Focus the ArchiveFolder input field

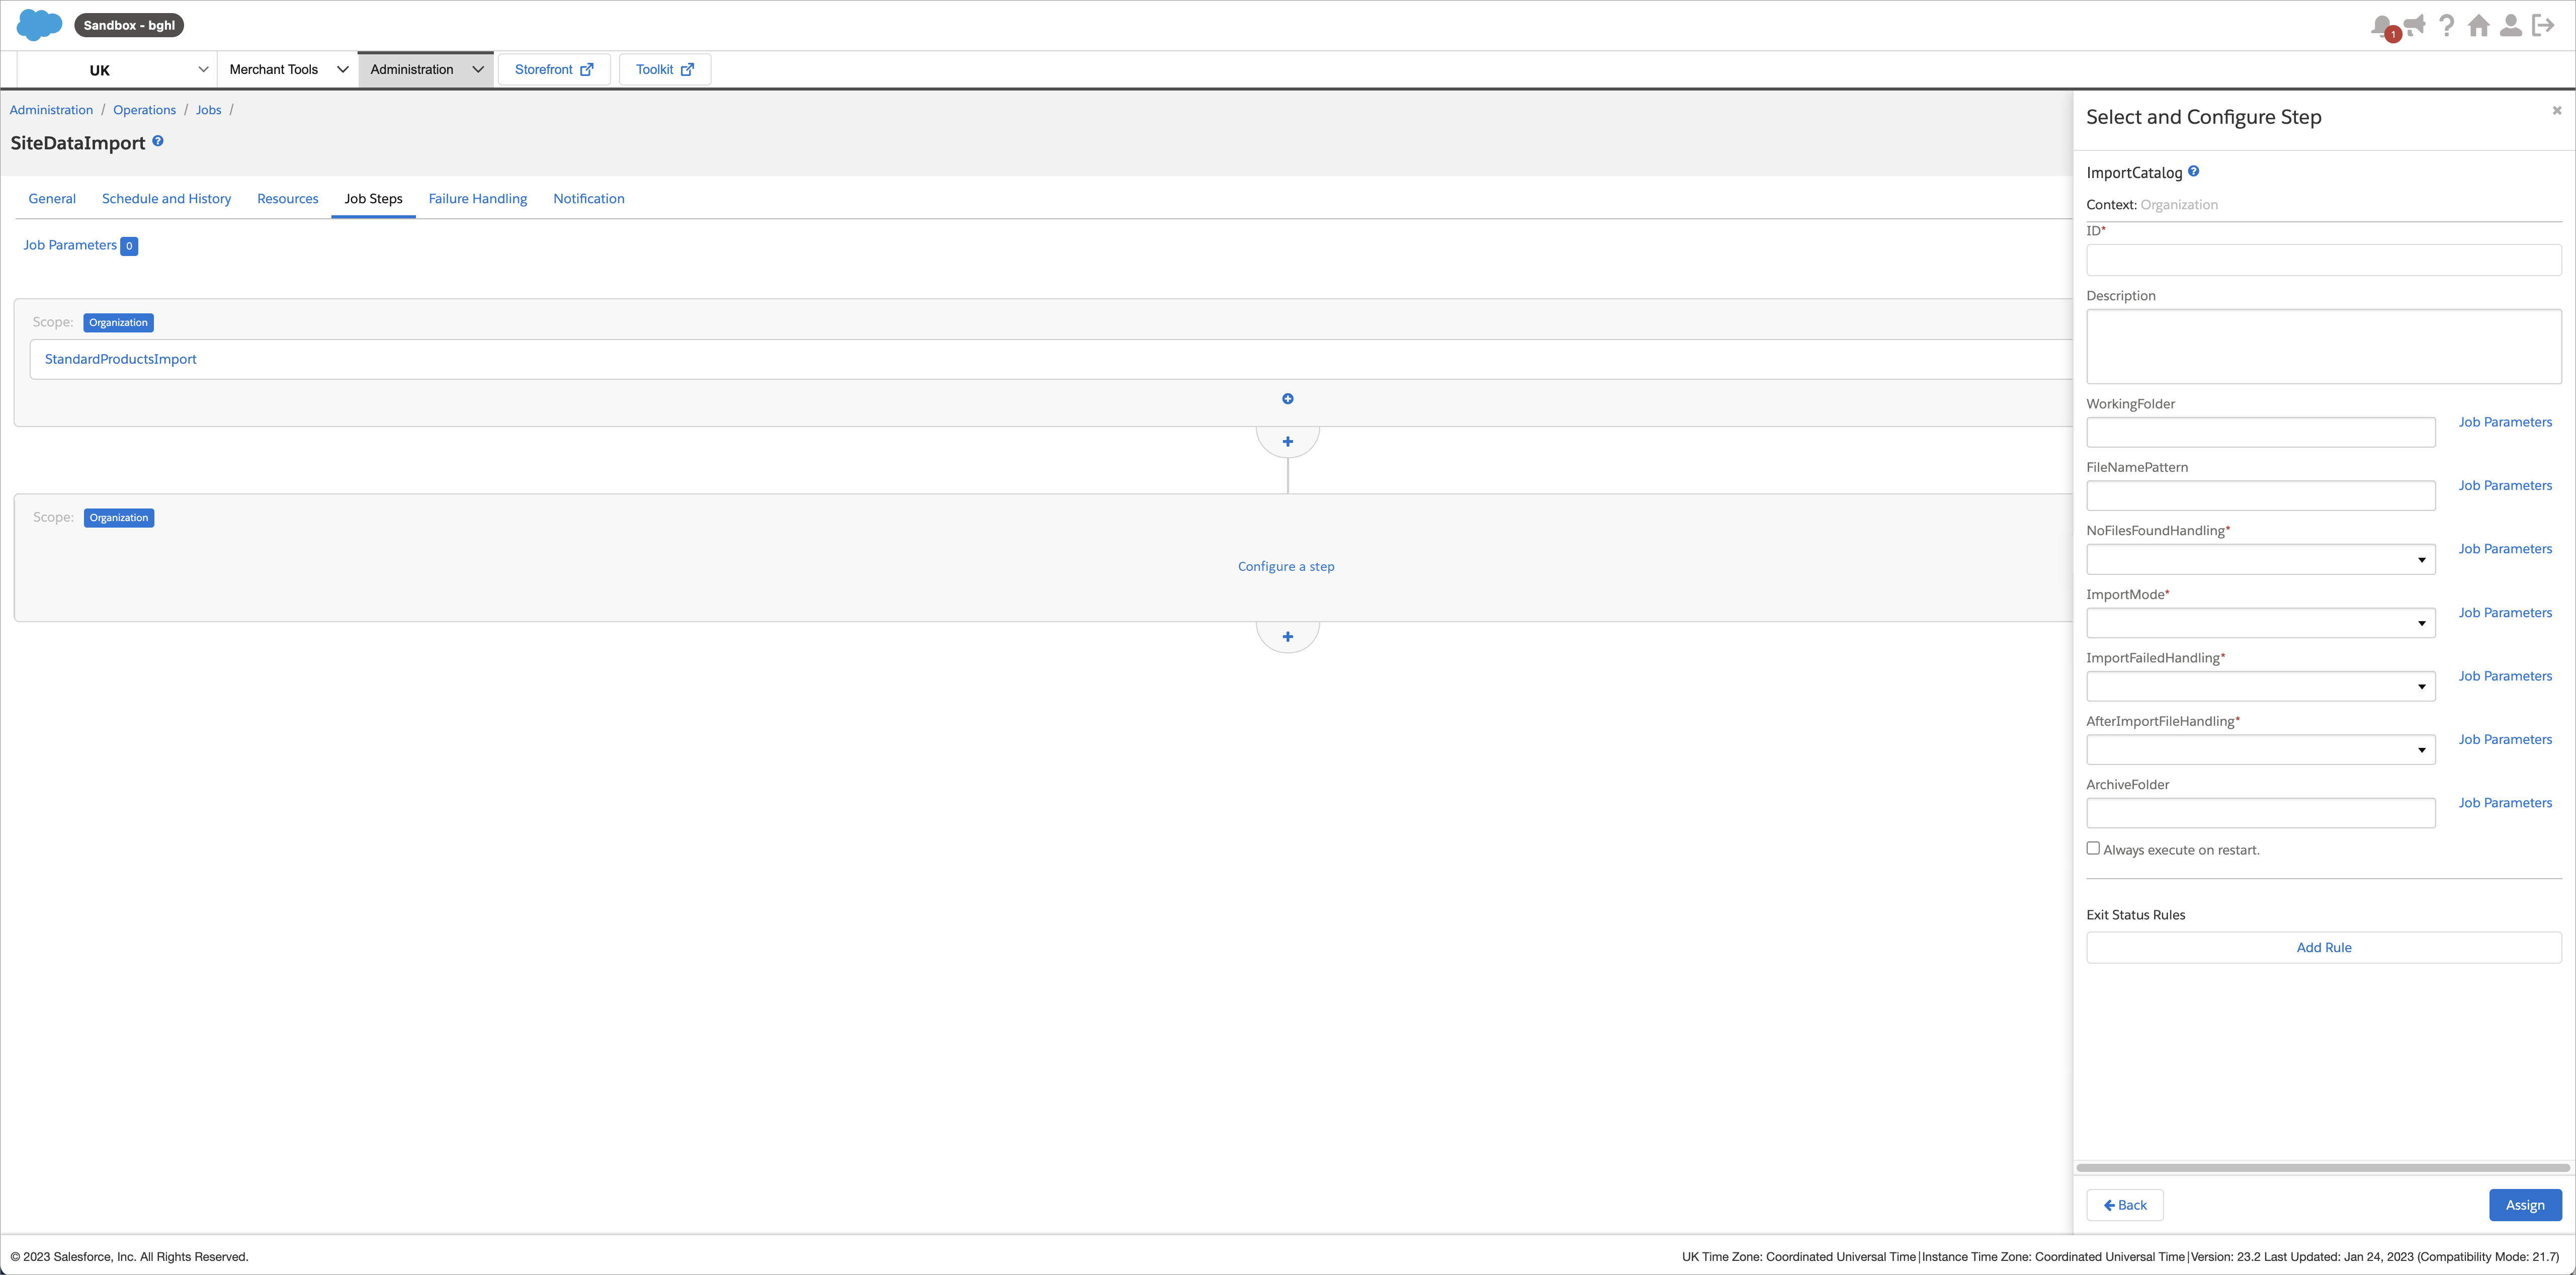[x=2261, y=813]
